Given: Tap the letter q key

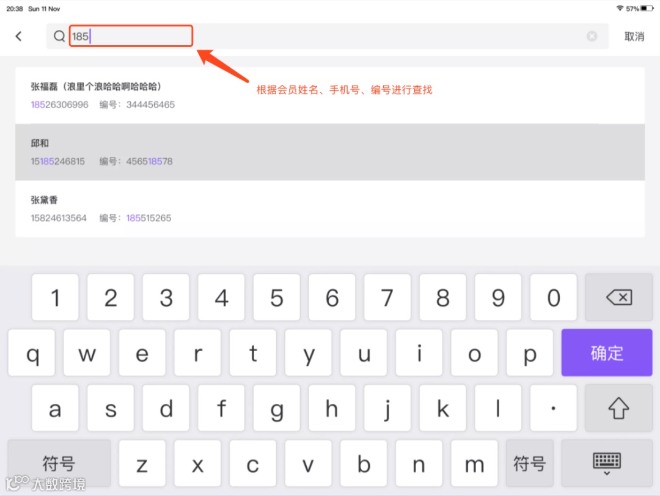Looking at the screenshot, I should [32, 352].
